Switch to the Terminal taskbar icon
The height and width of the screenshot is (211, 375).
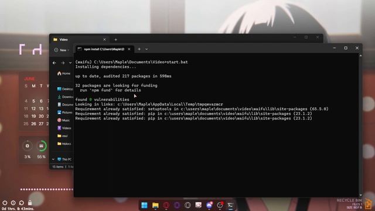tap(230, 205)
